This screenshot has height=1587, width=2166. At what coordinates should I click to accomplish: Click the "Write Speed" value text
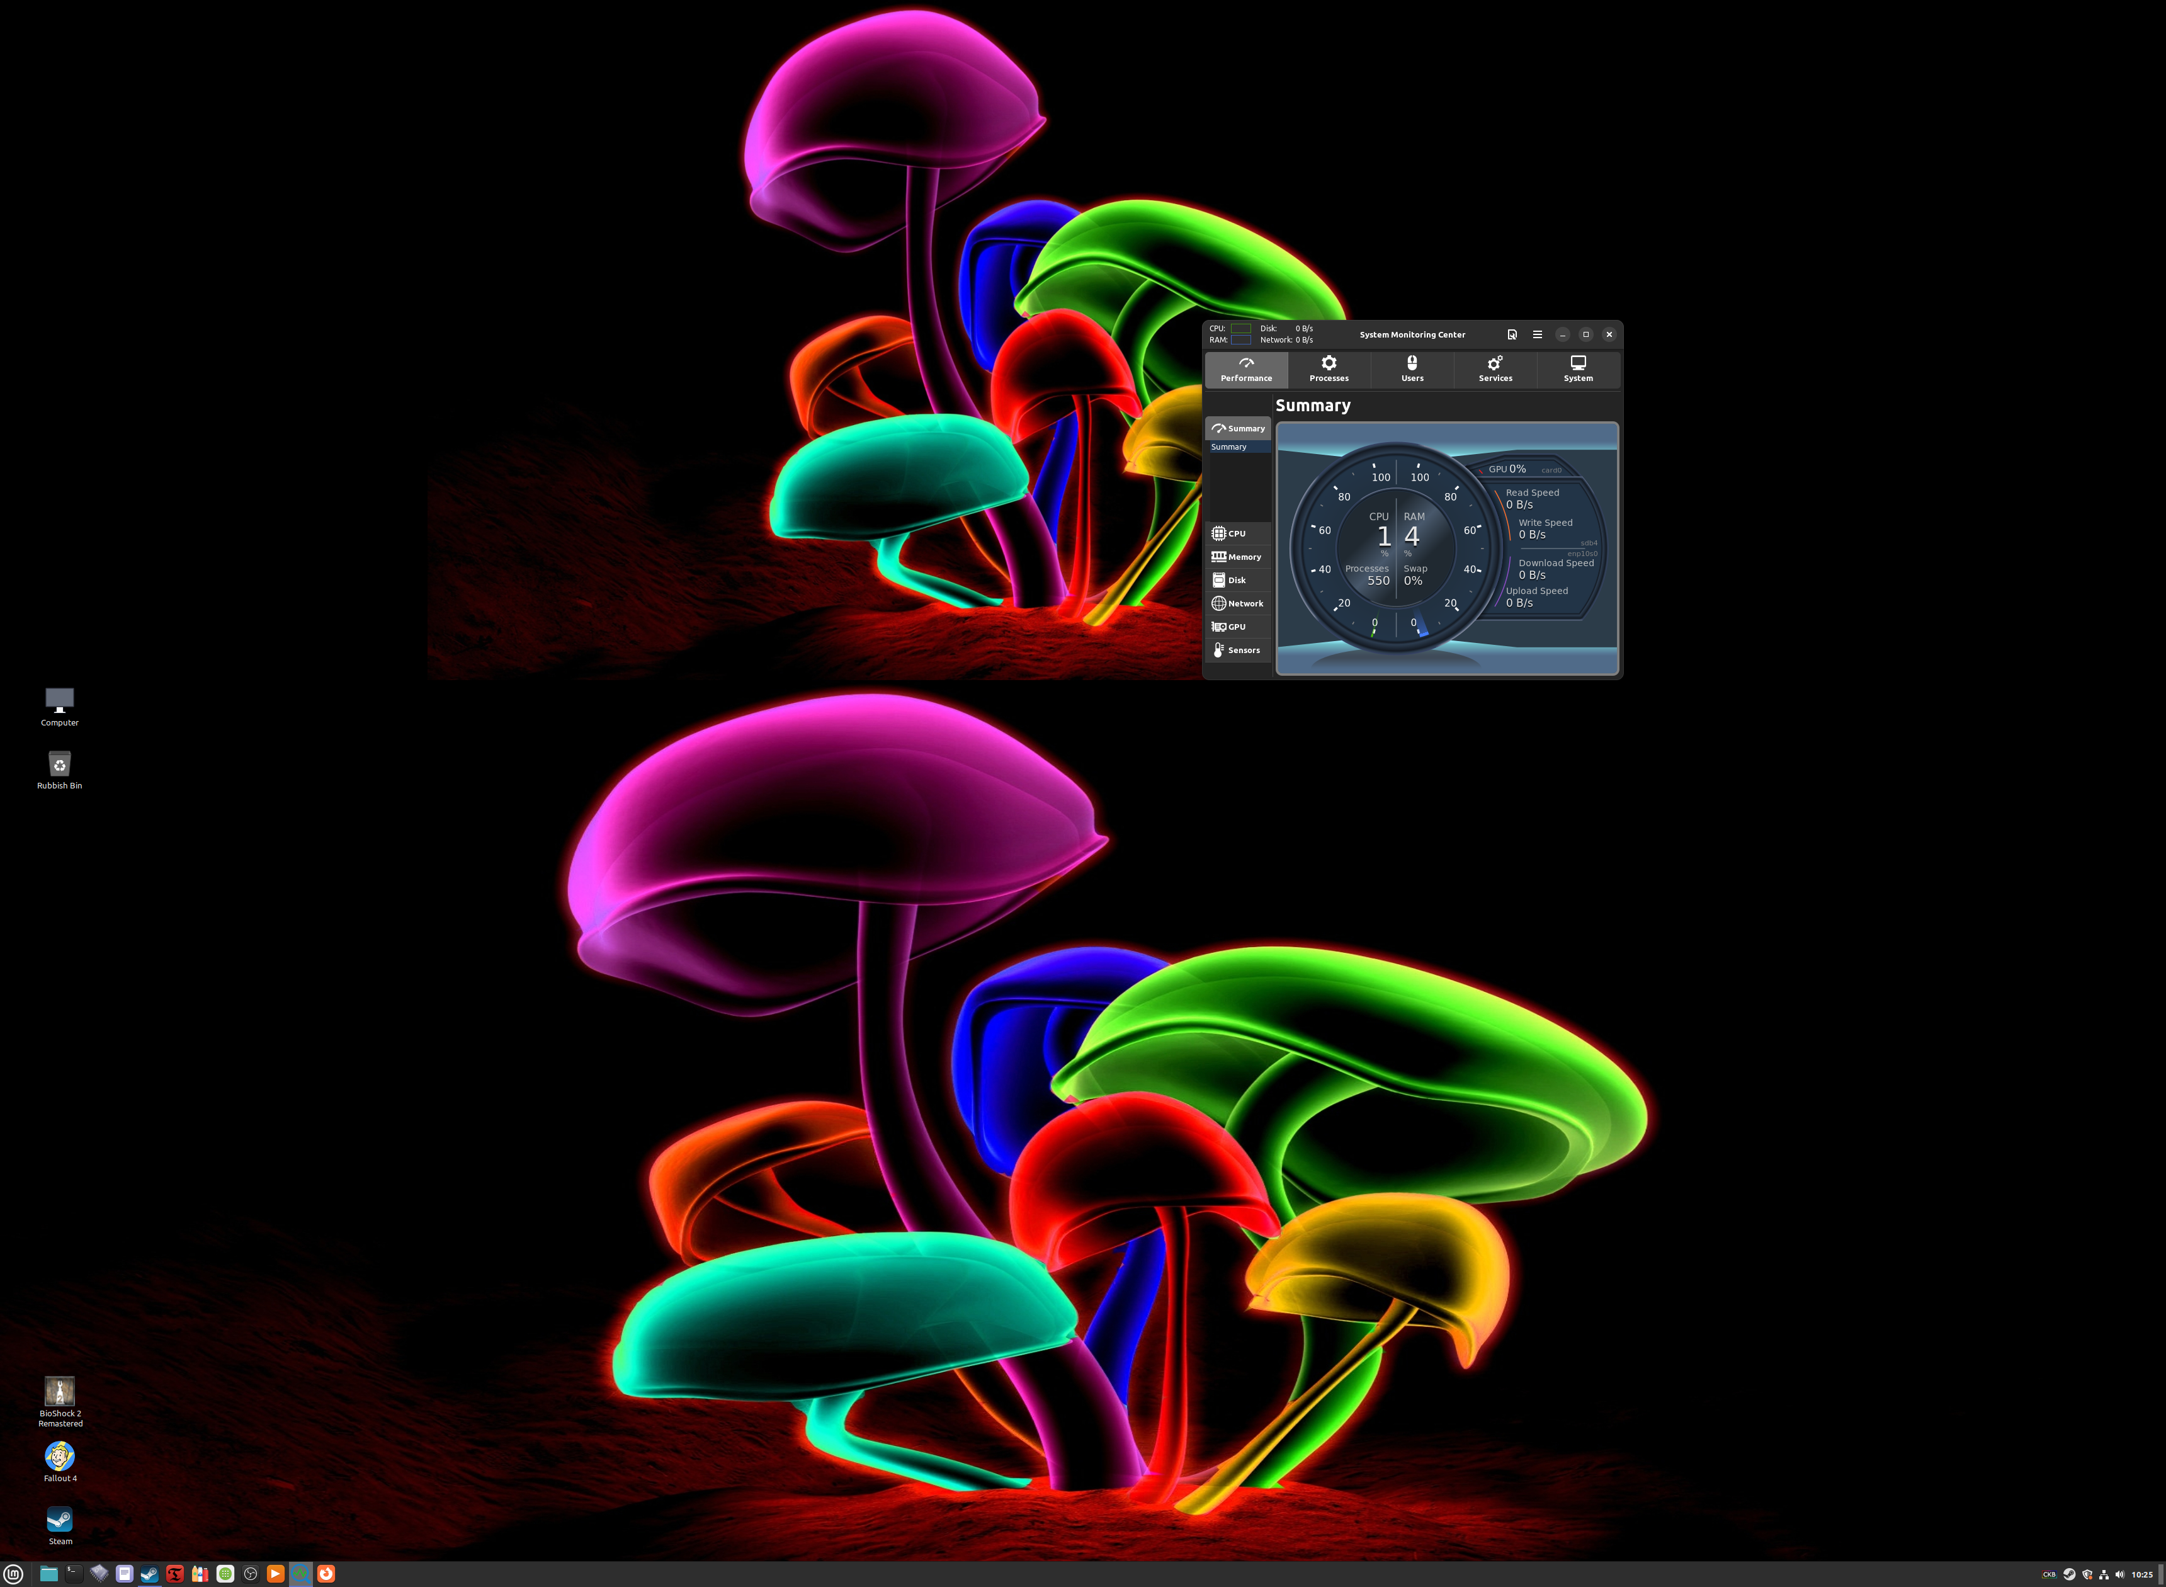(1532, 534)
